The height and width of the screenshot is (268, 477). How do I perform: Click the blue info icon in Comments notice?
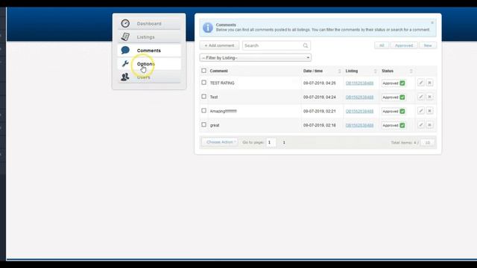tap(208, 28)
